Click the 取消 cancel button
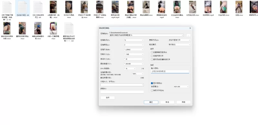This screenshot has width=258, height=125. coord(167,102)
